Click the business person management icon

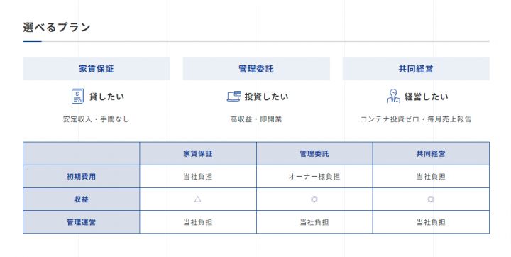click(x=393, y=97)
